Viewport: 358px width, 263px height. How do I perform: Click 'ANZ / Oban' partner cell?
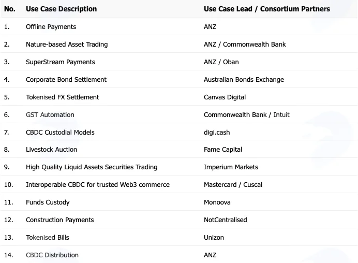[x=221, y=62]
